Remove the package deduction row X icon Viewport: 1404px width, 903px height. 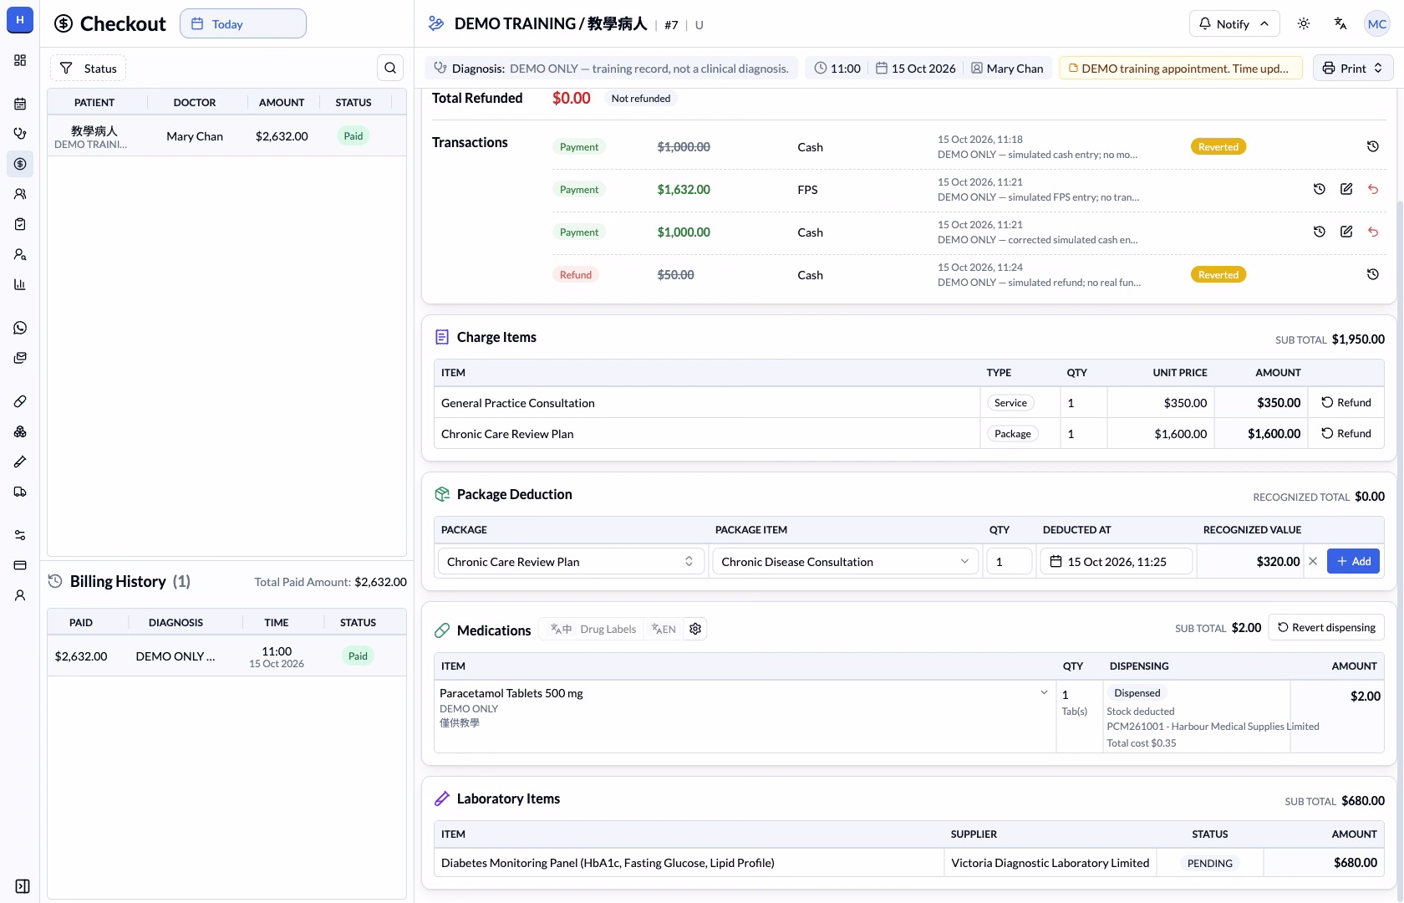1313,561
